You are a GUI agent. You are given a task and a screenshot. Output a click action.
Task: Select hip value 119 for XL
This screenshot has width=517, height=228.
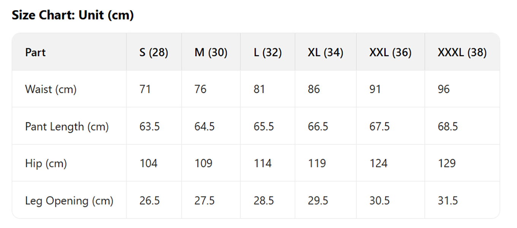pos(317,163)
